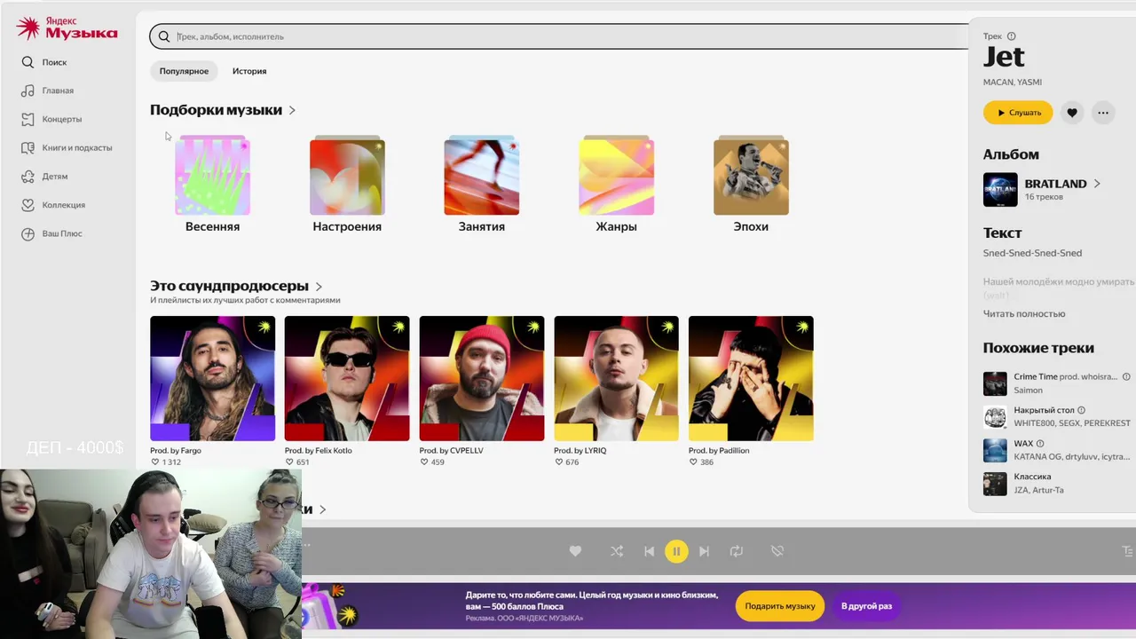The height and width of the screenshot is (639, 1136).
Task: Open artists MACAN, YASMI link
Action: (1013, 83)
